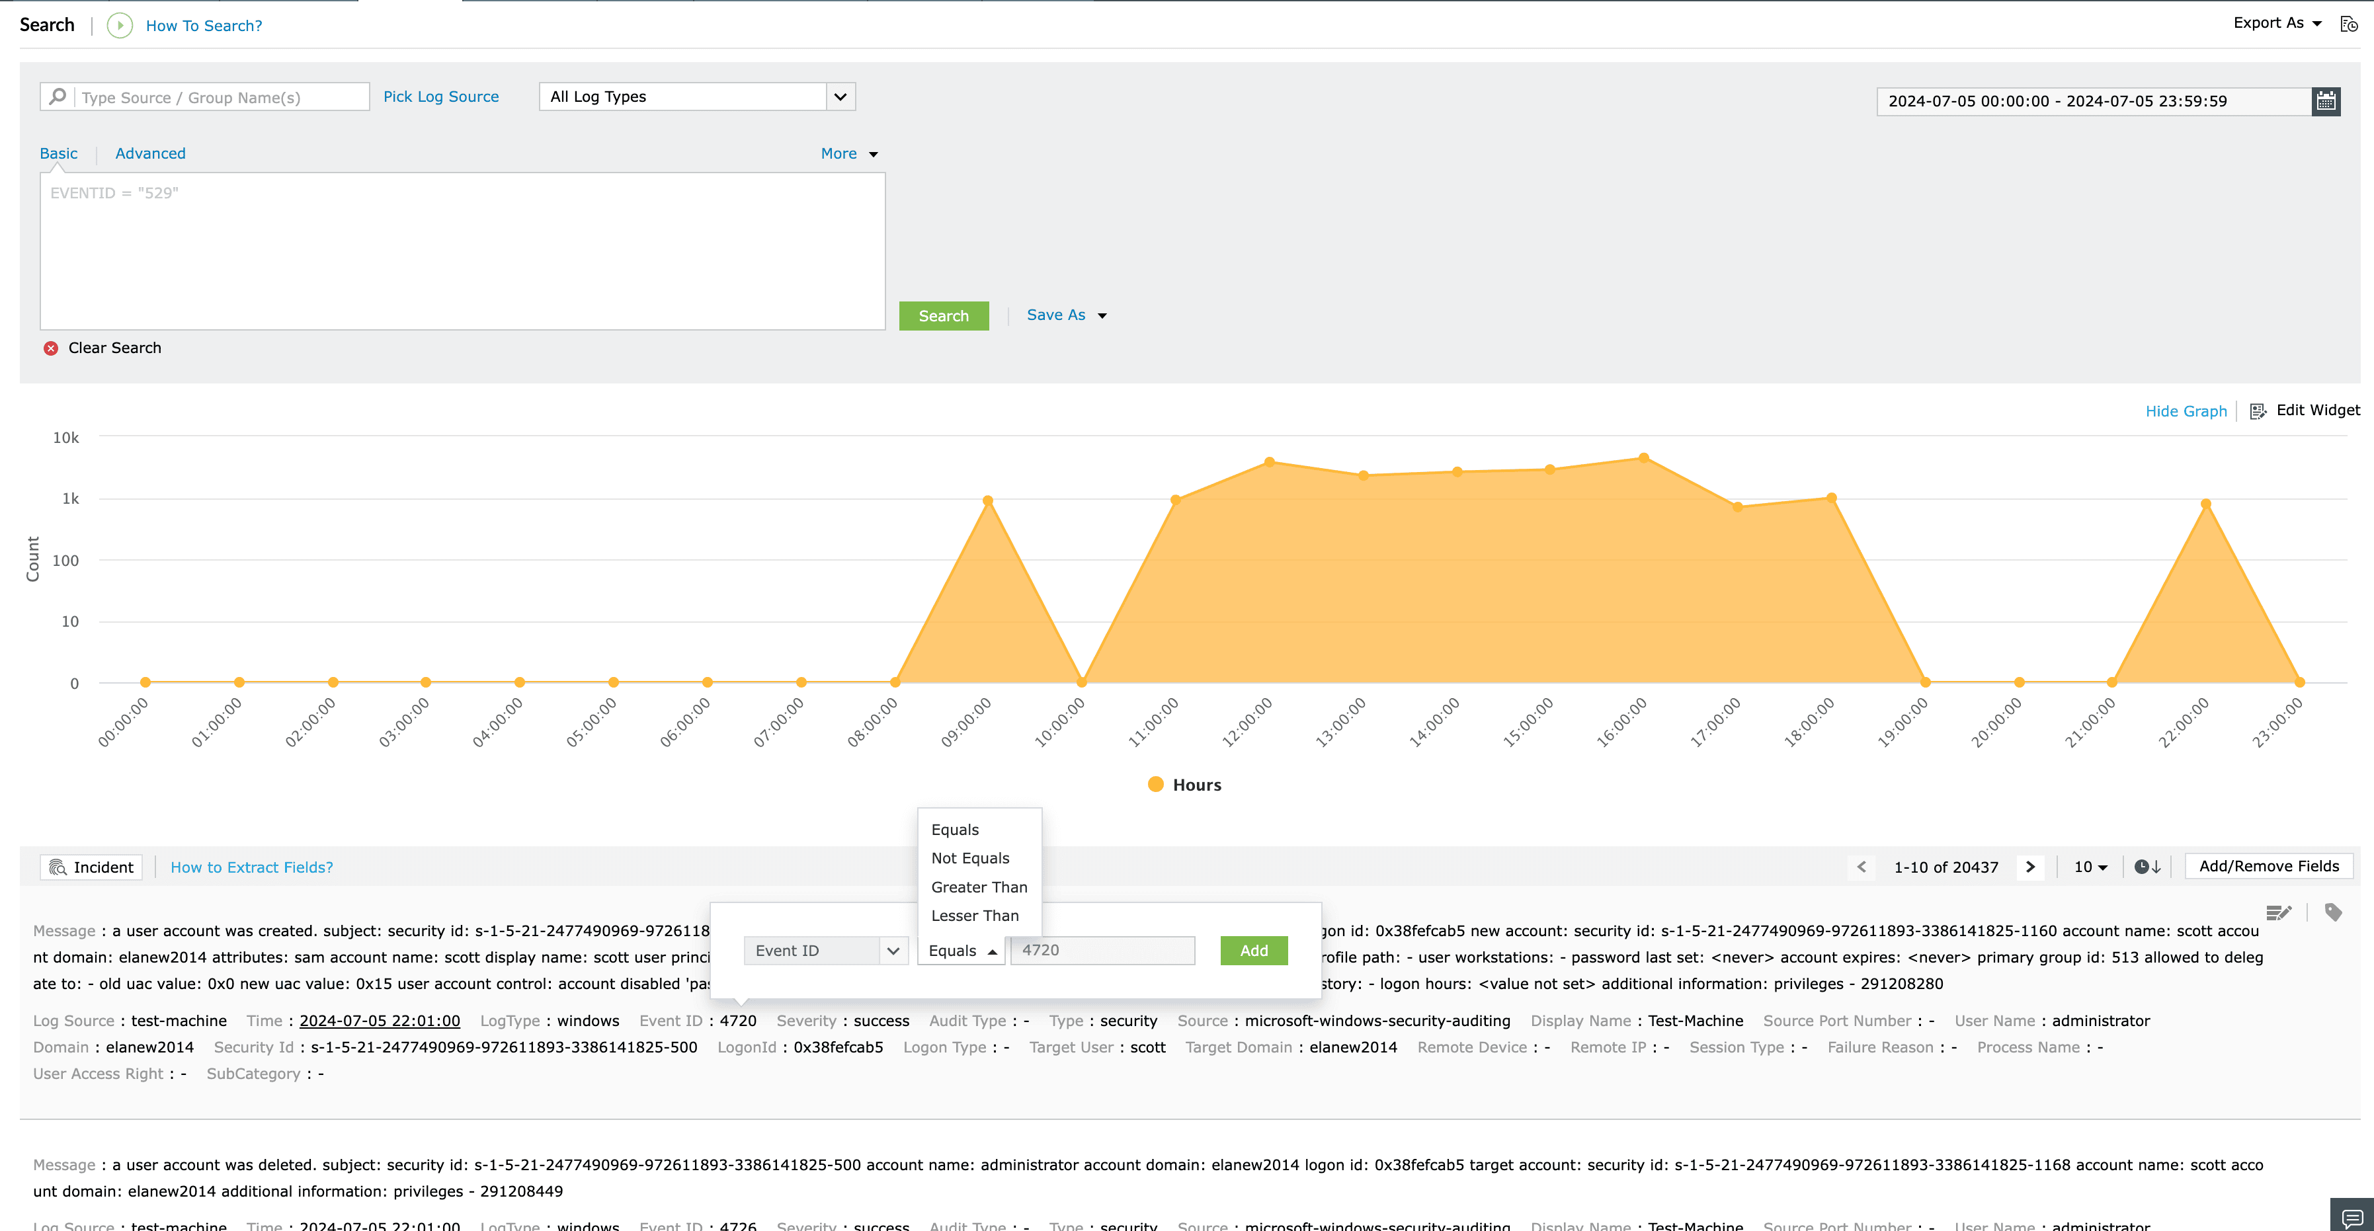Expand the All Log Types dropdown
The height and width of the screenshot is (1231, 2374).
(x=840, y=97)
